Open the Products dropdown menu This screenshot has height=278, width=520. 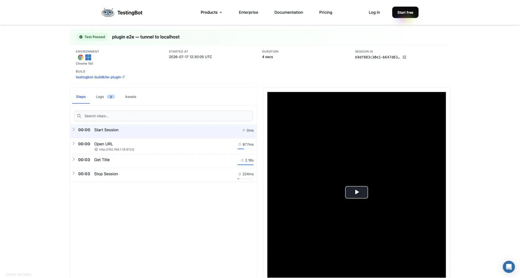pyautogui.click(x=211, y=12)
